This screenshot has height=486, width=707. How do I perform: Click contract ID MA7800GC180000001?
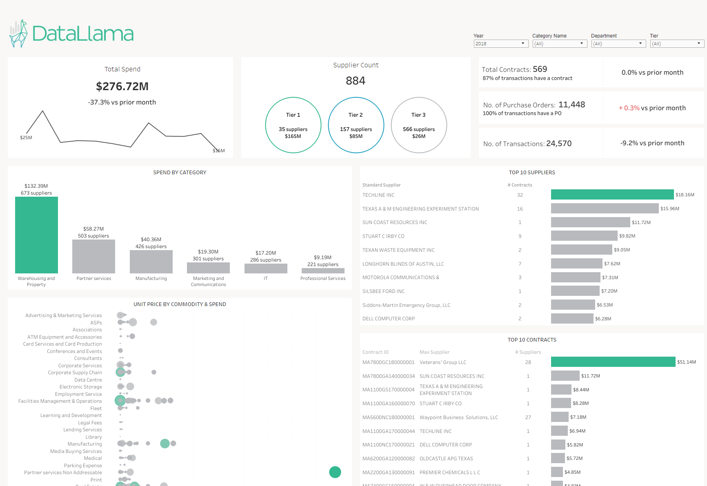tap(389, 362)
